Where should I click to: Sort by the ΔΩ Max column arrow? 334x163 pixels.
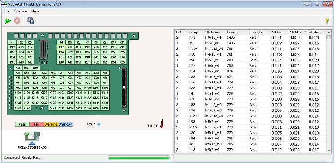pos(305,32)
